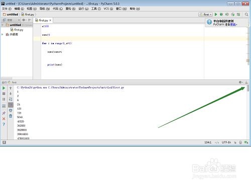Click the update link in the notification popup

point(233,24)
